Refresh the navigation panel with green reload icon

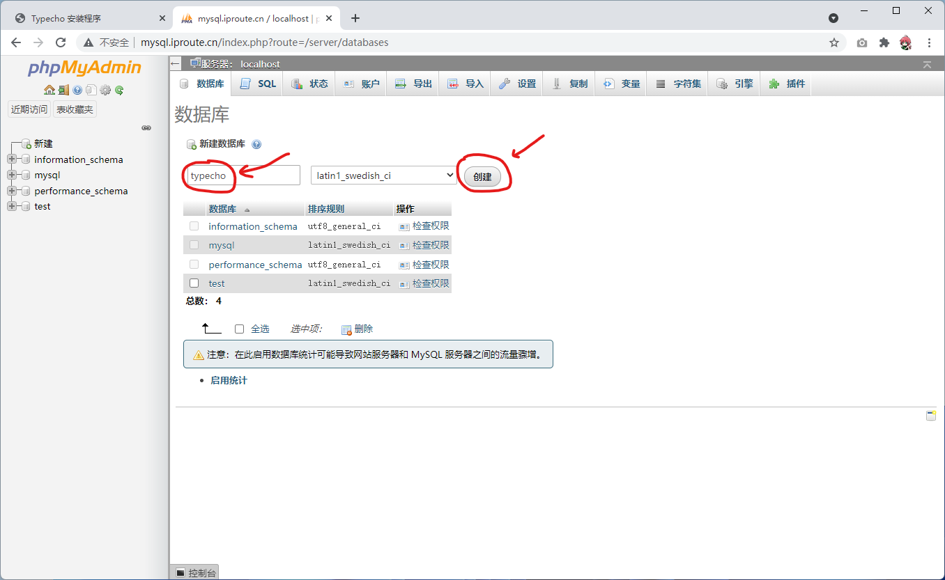pos(118,90)
